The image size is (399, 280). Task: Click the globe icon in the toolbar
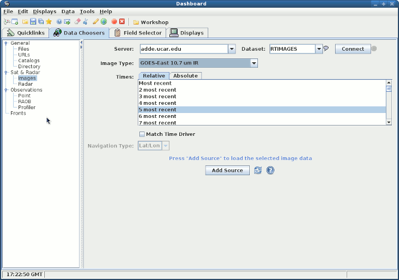click(x=103, y=22)
